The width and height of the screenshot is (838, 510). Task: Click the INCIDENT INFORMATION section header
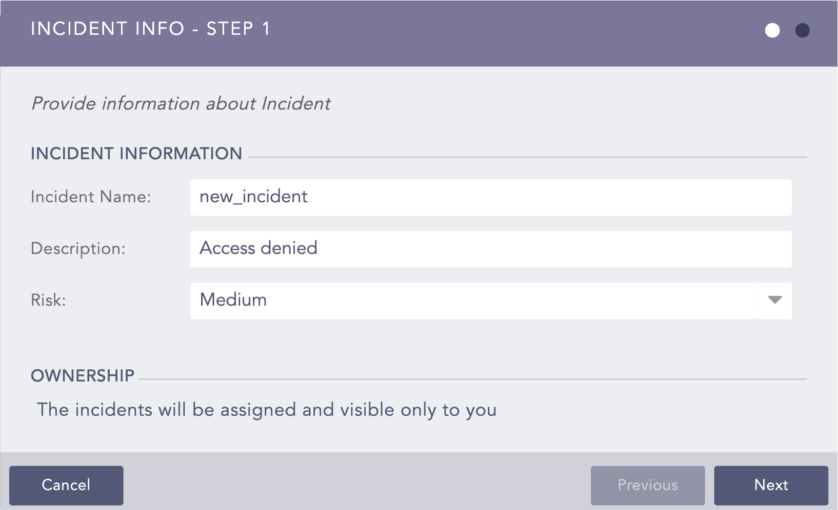click(x=136, y=153)
